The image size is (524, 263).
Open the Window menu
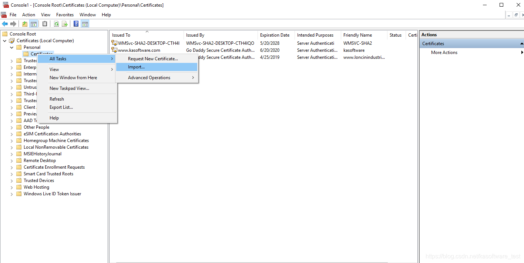[88, 15]
